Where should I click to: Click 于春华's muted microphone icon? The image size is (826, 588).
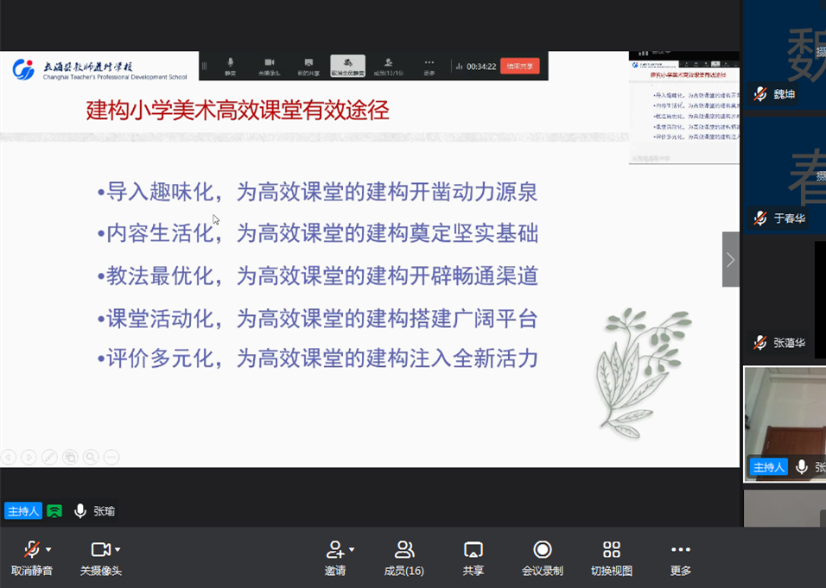pos(760,218)
